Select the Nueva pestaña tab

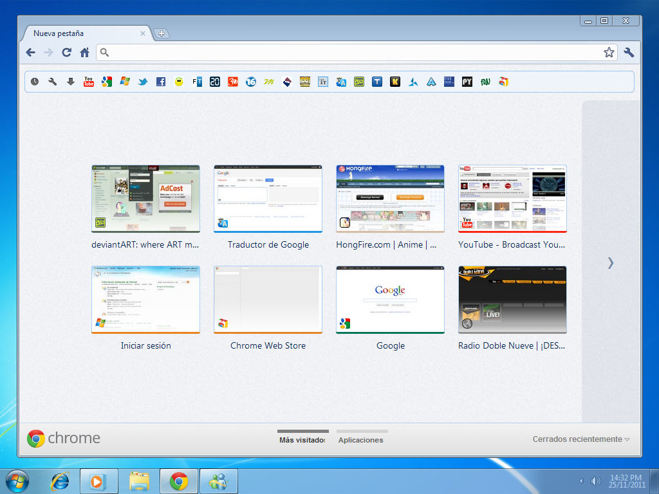point(77,33)
